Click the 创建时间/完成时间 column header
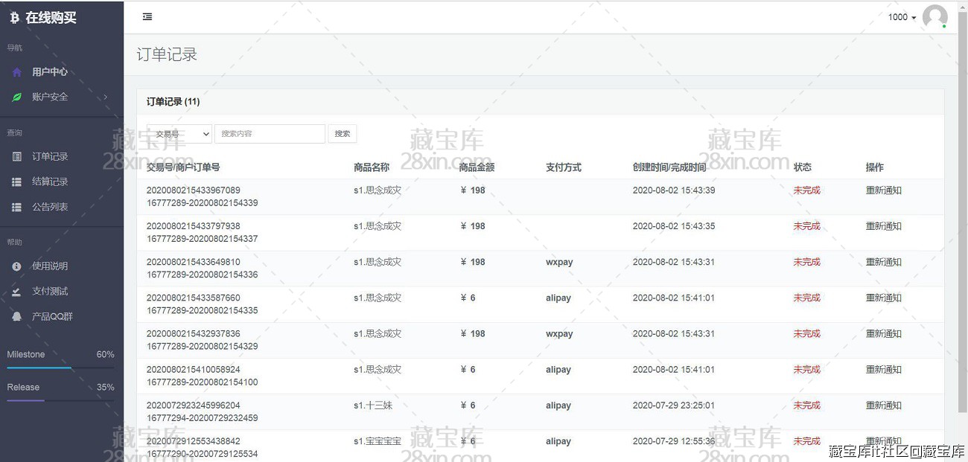This screenshot has height=462, width=968. 669,167
